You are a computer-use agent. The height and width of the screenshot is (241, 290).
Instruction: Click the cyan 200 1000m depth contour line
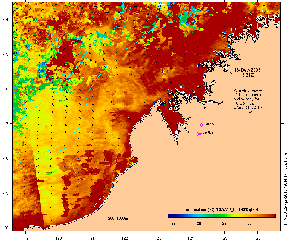point(115,222)
